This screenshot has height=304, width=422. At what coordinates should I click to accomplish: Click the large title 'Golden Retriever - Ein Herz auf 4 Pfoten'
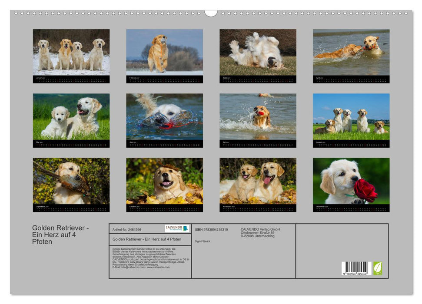(x=60, y=235)
